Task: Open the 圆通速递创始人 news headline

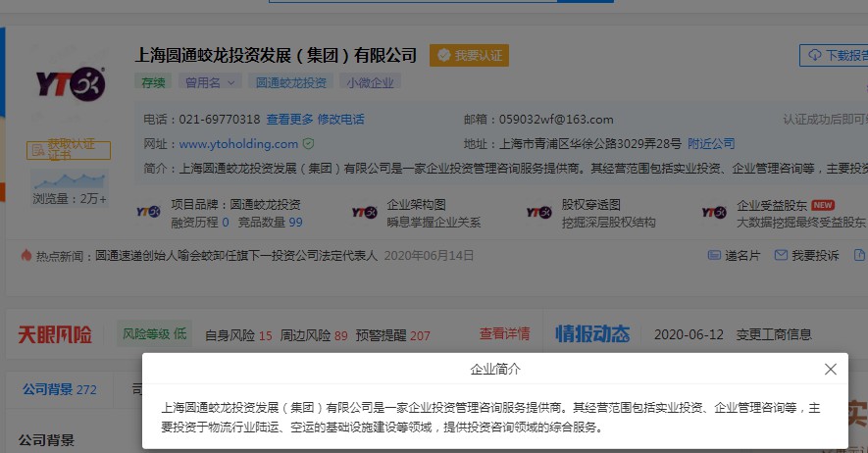Action: click(235, 256)
